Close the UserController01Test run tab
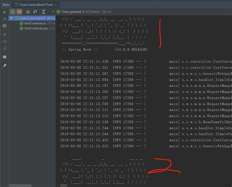The image size is (232, 187). click(56, 5)
